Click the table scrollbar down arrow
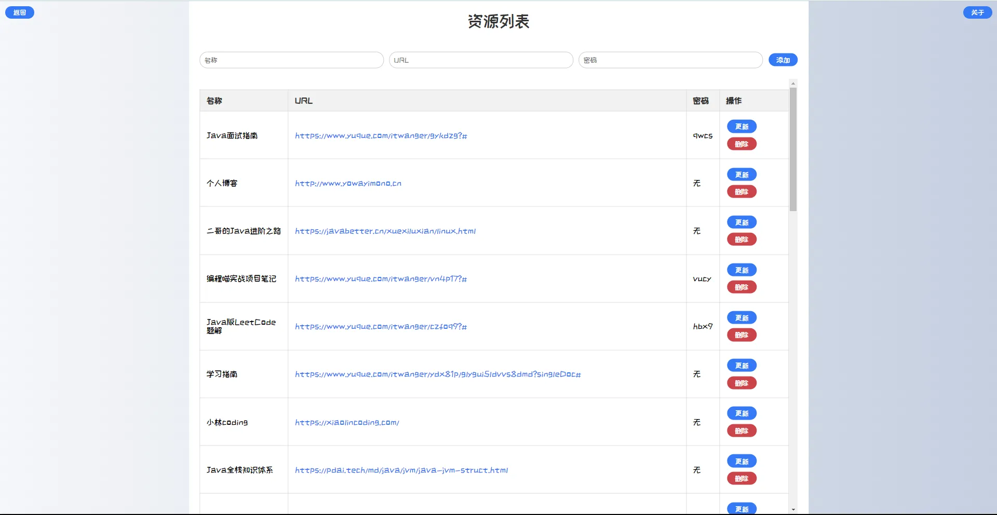Viewport: 997px width, 515px height. (793, 509)
